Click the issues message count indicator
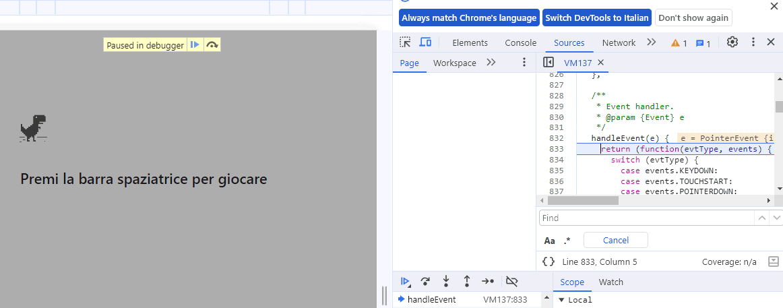This screenshot has width=783, height=308. 703,43
